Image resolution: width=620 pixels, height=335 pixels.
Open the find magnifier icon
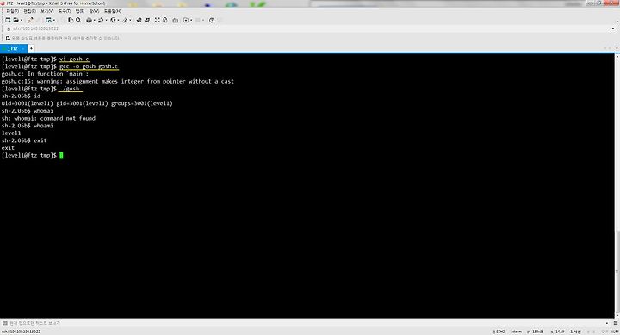pyautogui.click(x=78, y=20)
